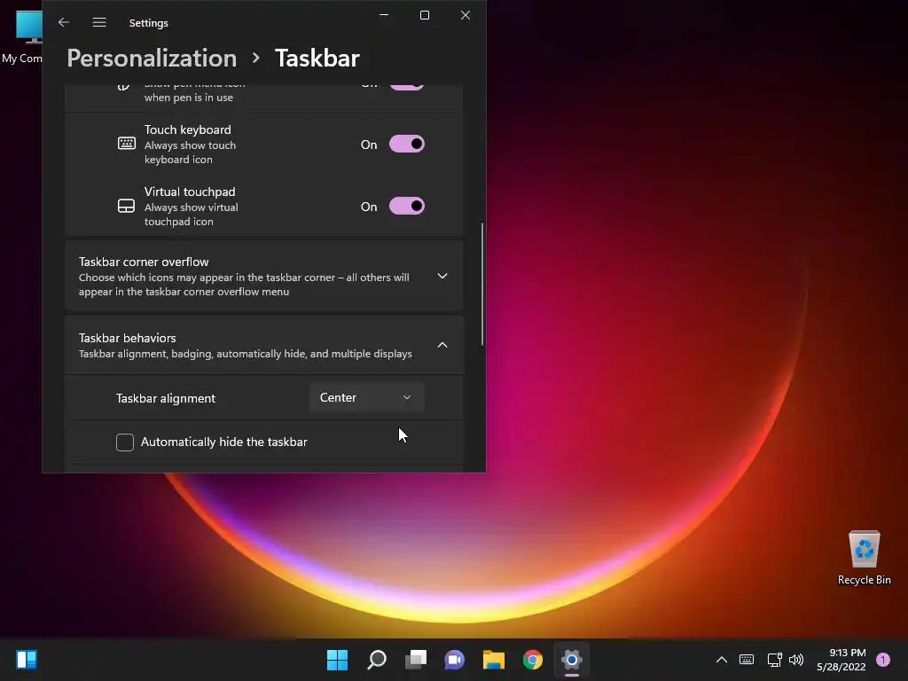Toggle the pen menu icon switch
Screen dimensions: 908x681
point(406,87)
